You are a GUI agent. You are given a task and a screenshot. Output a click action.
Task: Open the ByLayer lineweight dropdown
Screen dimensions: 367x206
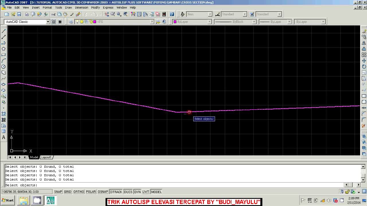pos(289,22)
